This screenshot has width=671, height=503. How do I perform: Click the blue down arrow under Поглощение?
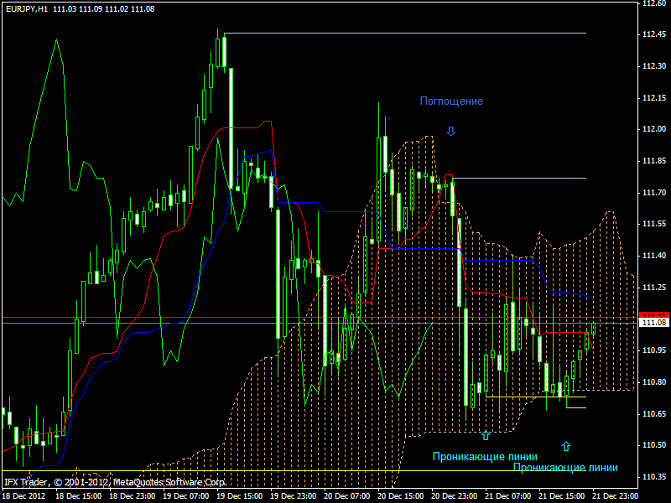(450, 131)
